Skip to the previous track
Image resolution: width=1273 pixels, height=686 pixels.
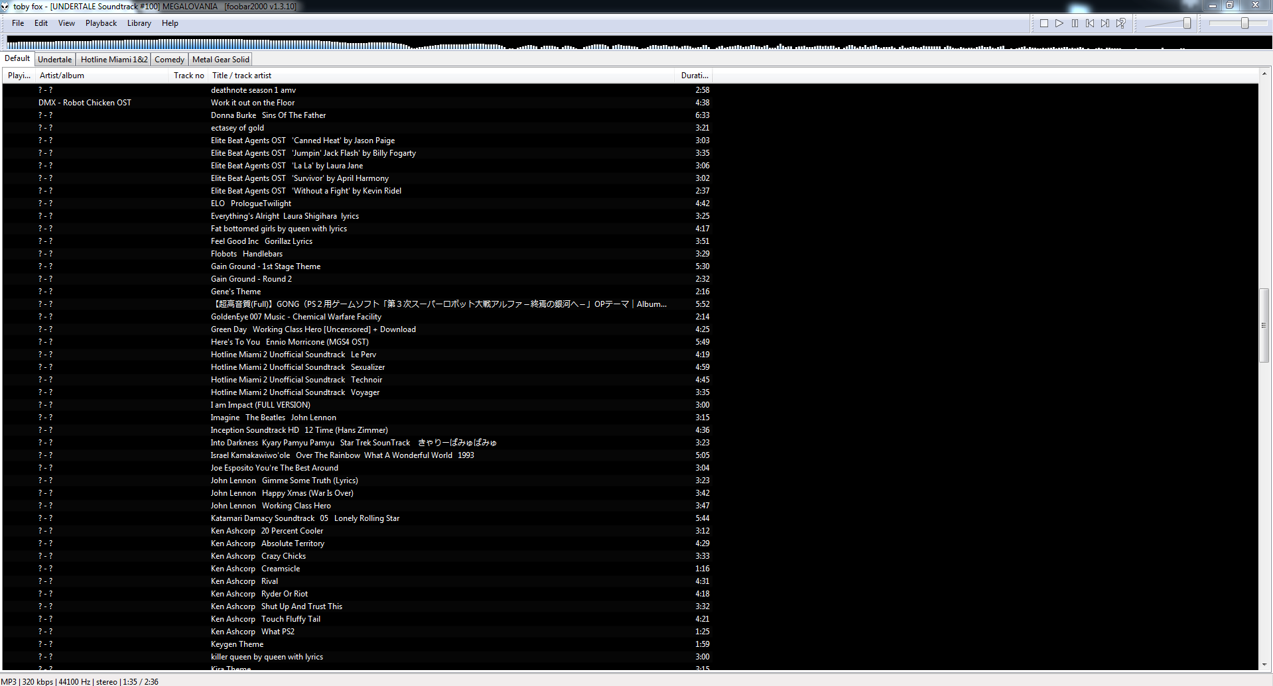pyautogui.click(x=1090, y=23)
